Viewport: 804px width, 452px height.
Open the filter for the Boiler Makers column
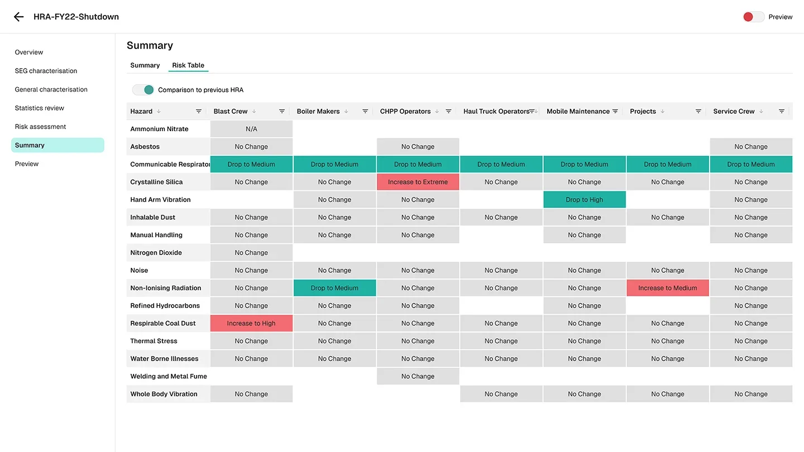pos(365,111)
